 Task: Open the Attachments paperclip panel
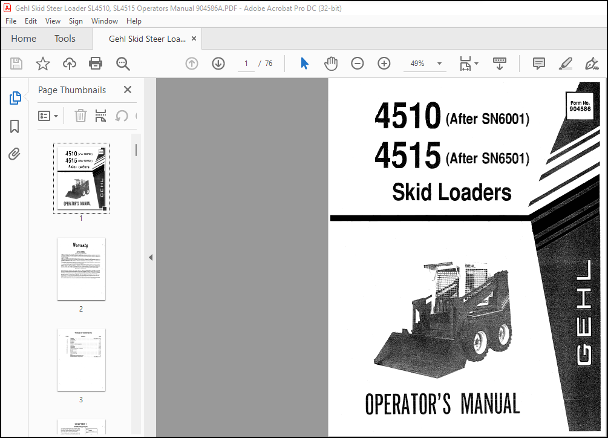coord(15,154)
